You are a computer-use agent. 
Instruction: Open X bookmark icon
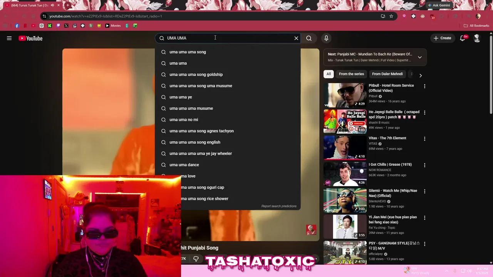click(x=66, y=26)
